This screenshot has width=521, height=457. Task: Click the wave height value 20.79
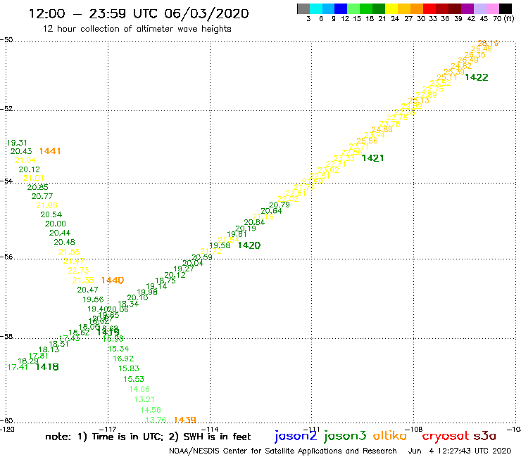tap(280, 205)
